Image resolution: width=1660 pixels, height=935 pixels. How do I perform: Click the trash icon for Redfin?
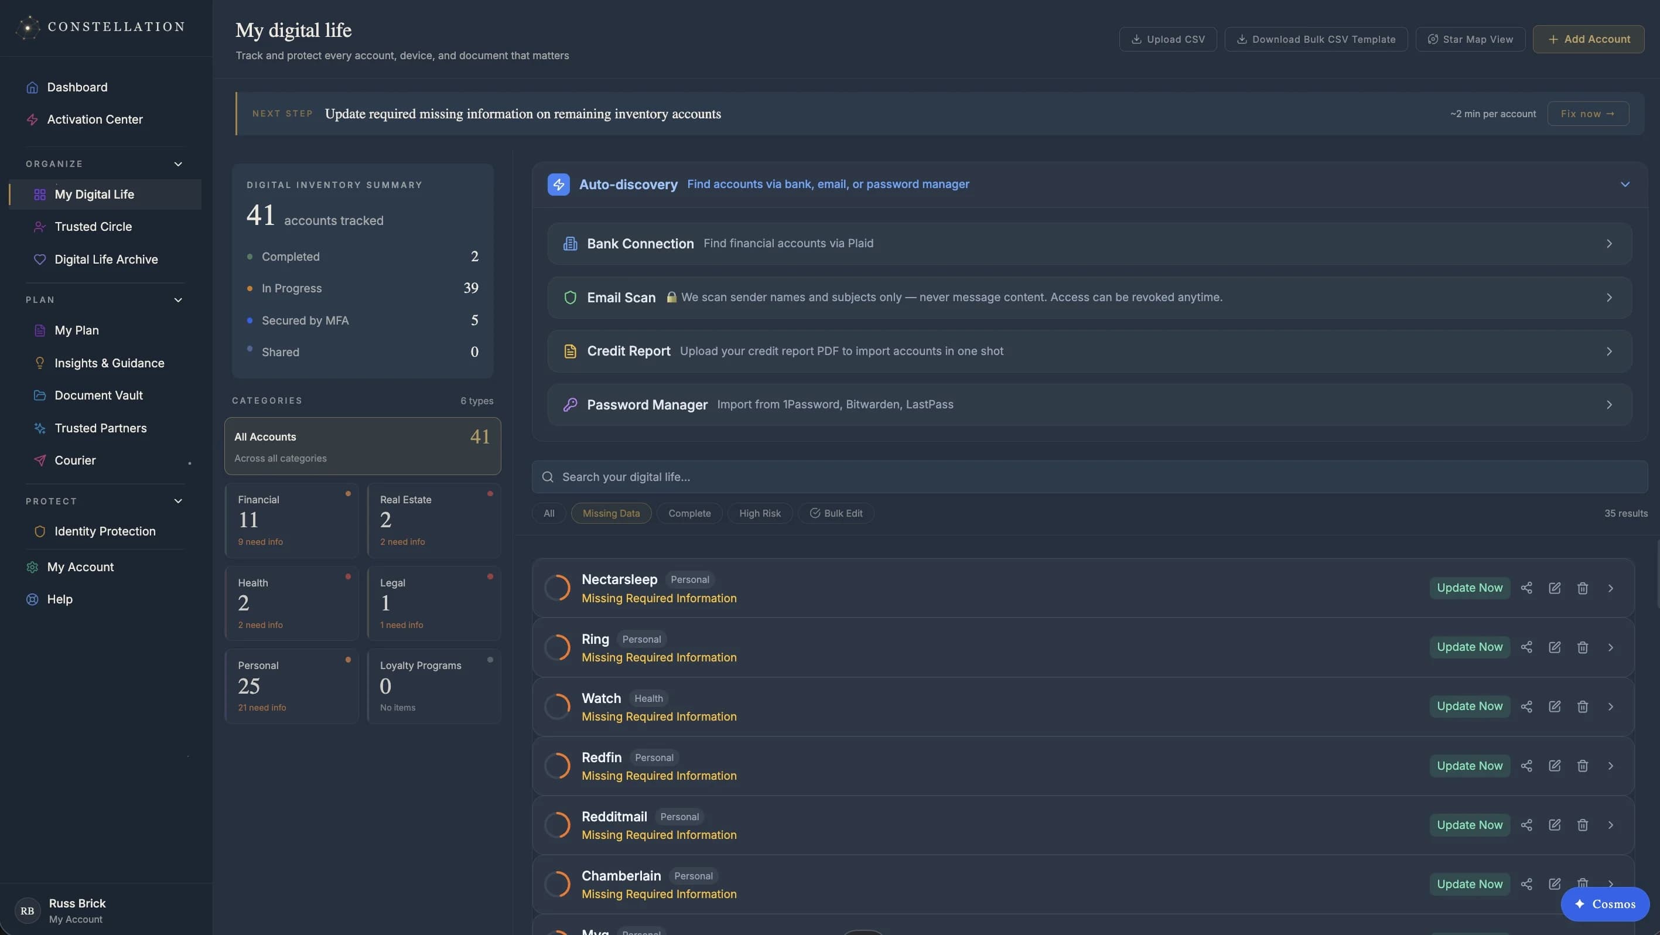[x=1582, y=766]
